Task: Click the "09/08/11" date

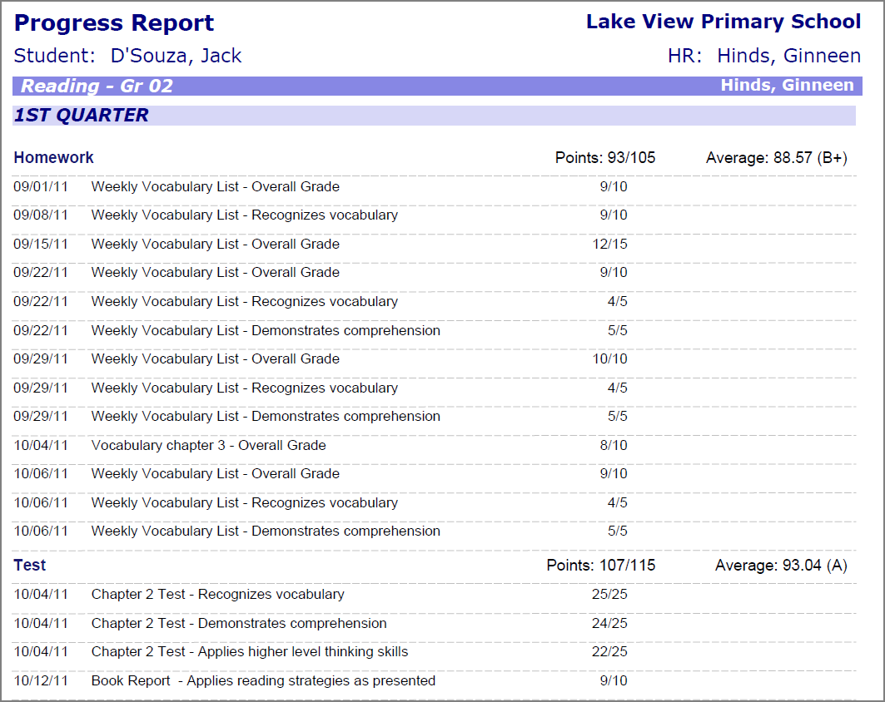Action: coord(41,215)
